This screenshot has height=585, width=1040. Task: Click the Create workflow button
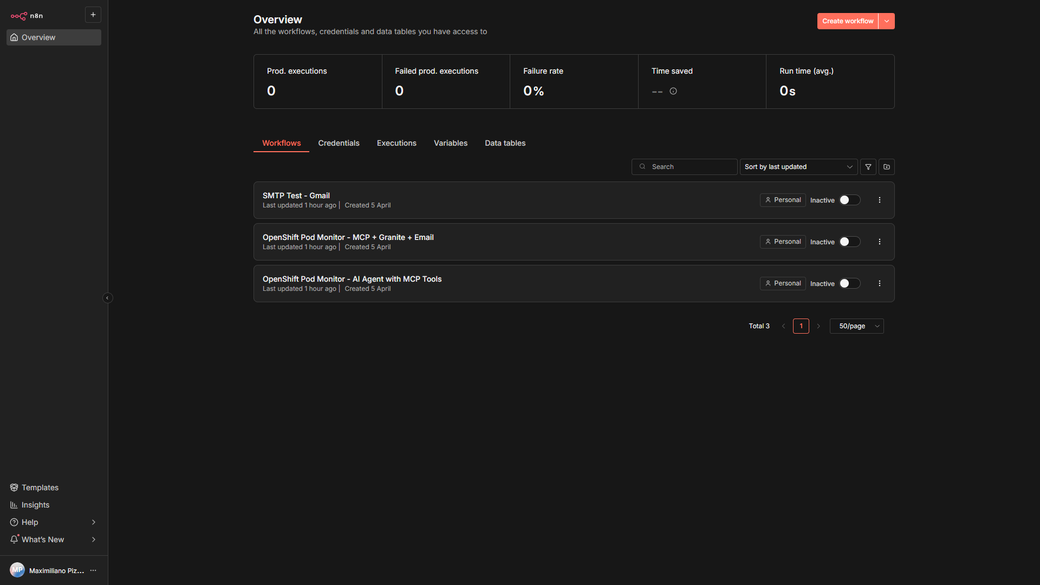click(847, 21)
